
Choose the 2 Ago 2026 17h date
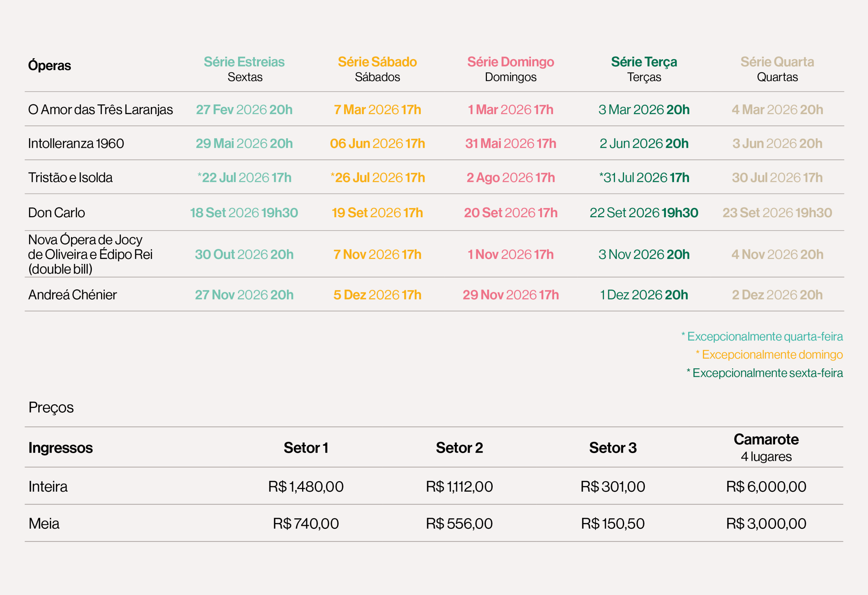pyautogui.click(x=511, y=178)
